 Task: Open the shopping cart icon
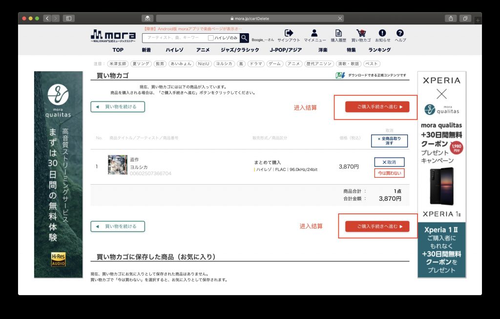(361, 33)
